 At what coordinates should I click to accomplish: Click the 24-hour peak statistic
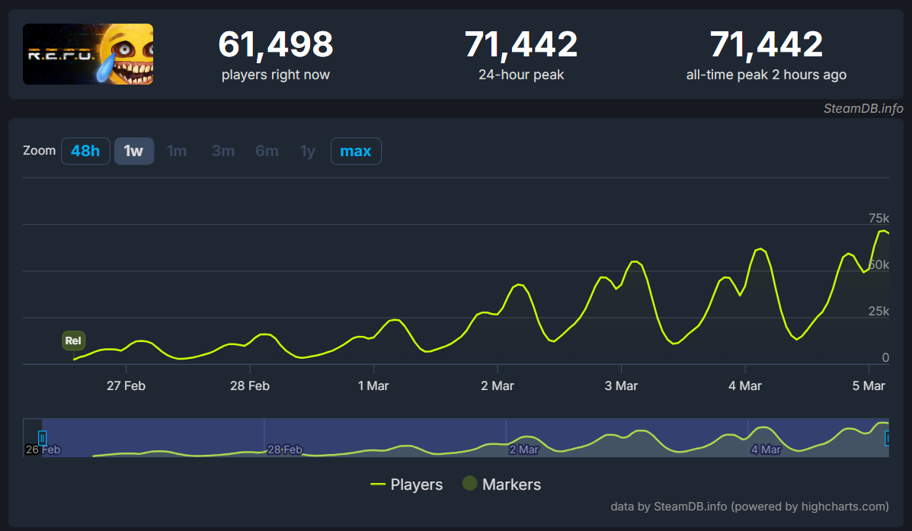(x=521, y=54)
